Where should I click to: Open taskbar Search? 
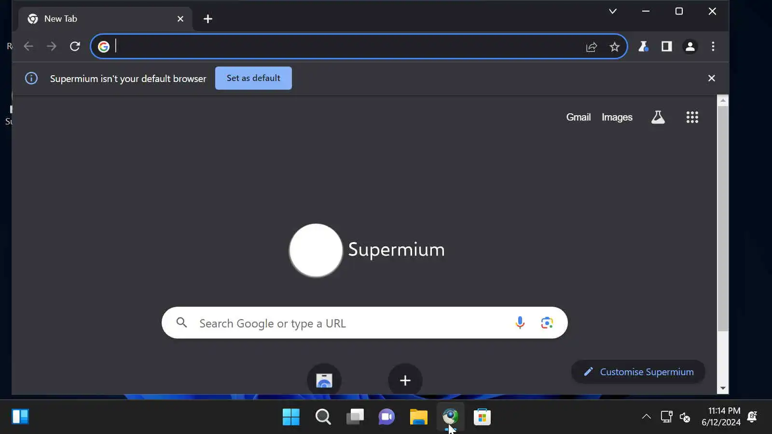(x=323, y=417)
